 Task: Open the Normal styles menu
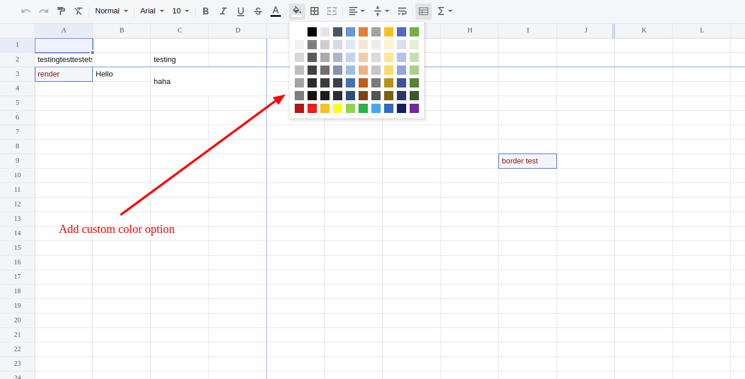pos(111,11)
